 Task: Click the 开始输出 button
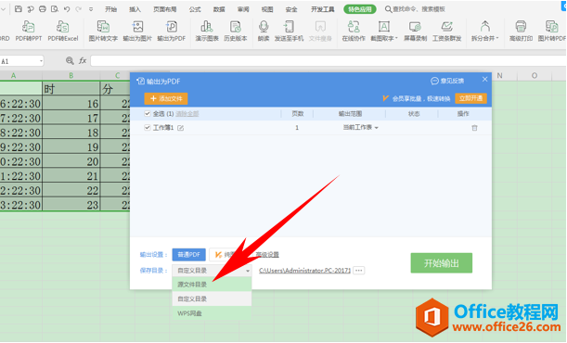point(442,263)
